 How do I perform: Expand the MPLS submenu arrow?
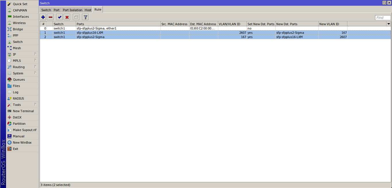click(x=36, y=60)
